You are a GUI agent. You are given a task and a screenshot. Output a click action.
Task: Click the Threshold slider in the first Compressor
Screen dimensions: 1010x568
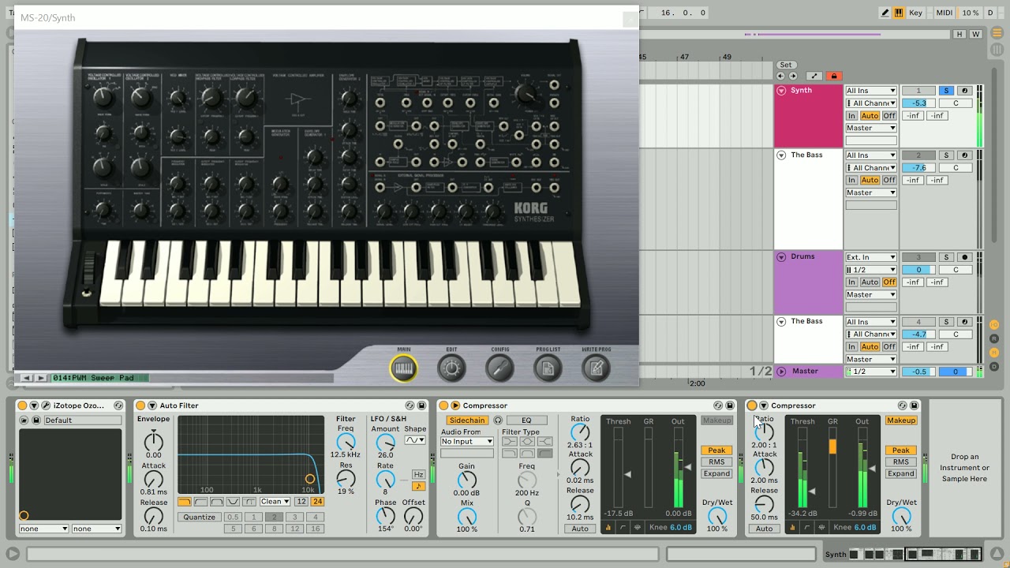(619, 469)
